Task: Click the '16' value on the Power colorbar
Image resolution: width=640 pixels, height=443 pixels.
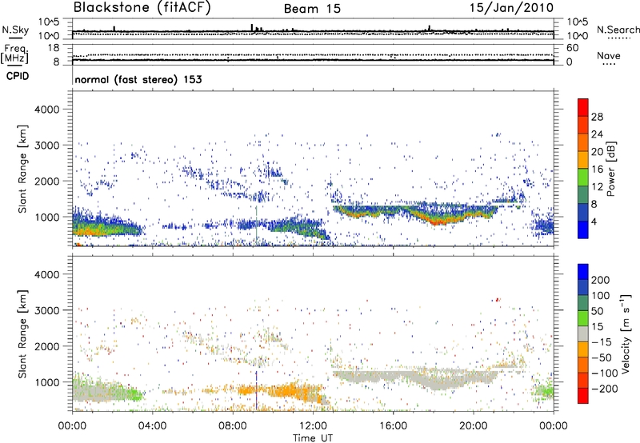Action: point(597,170)
